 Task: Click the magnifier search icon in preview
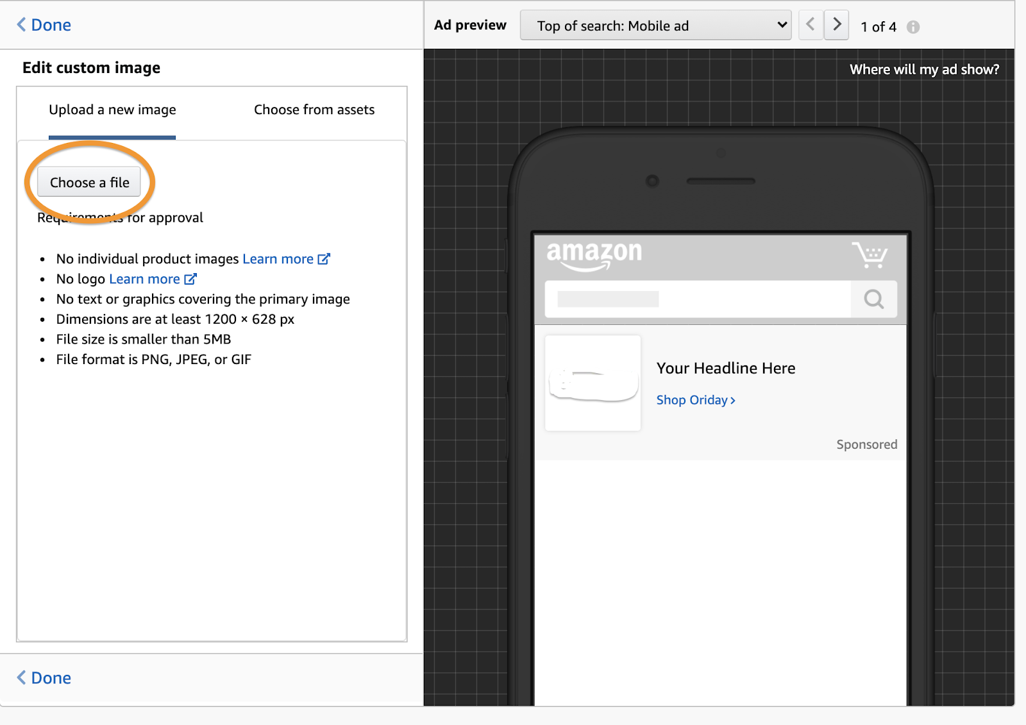873,299
